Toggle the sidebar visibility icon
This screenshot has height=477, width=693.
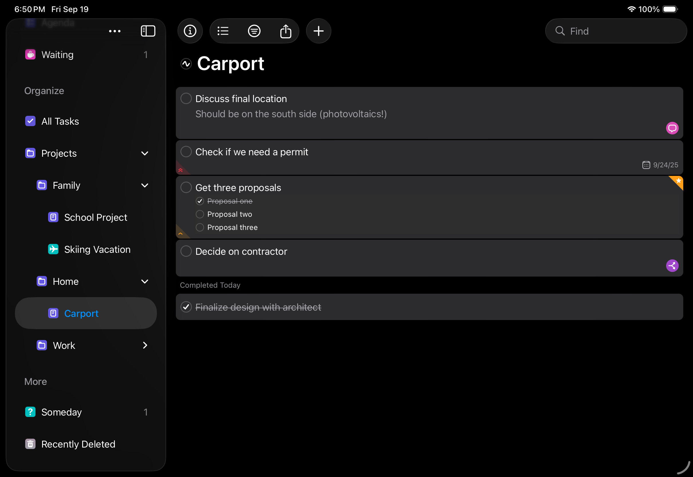148,31
